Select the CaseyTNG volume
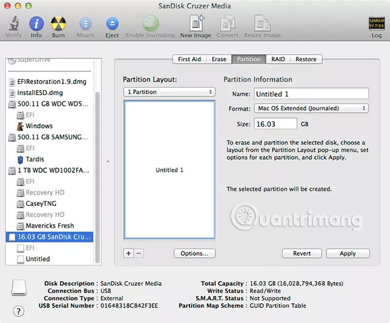The width and height of the screenshot is (390, 323). click(49, 204)
